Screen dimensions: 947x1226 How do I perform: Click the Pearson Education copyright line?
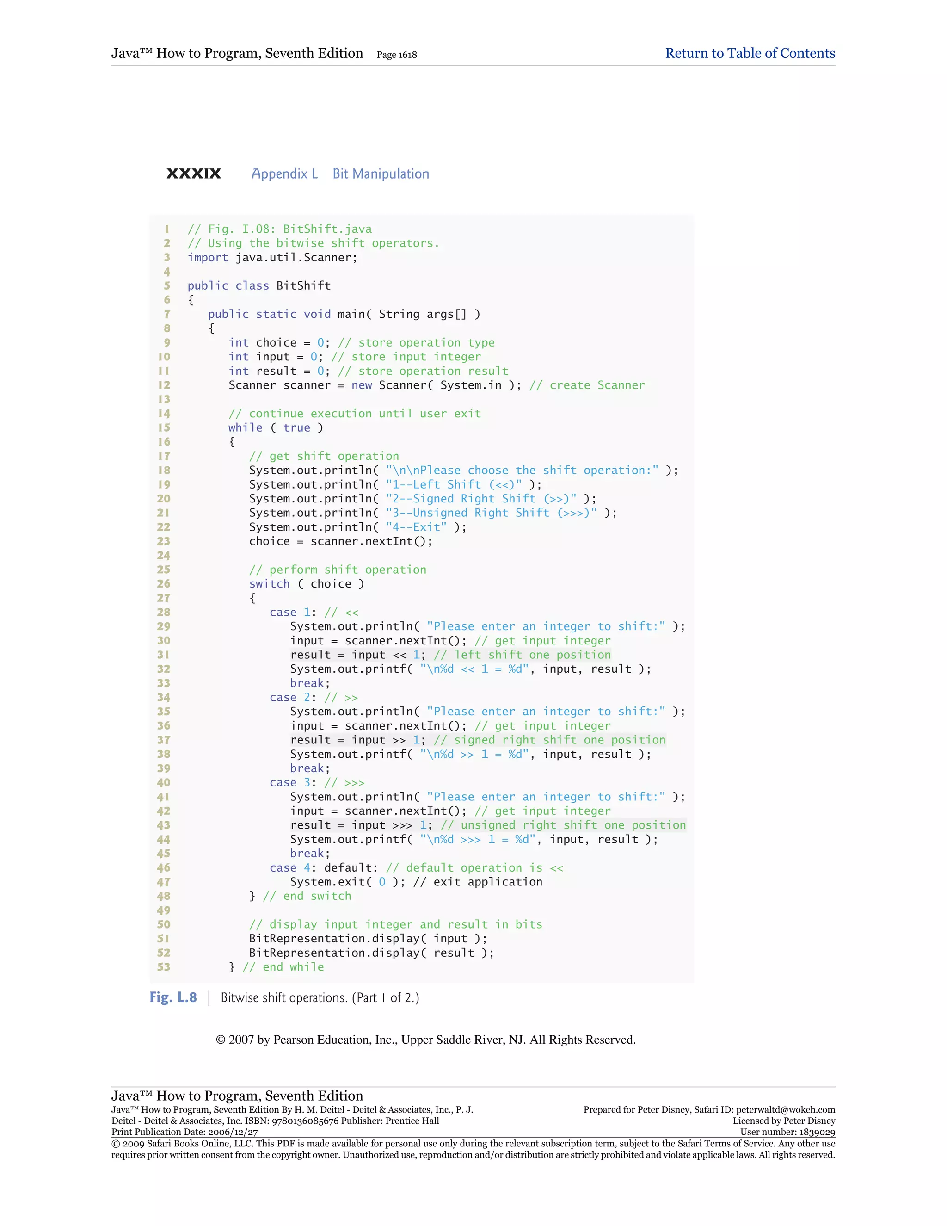point(425,1040)
